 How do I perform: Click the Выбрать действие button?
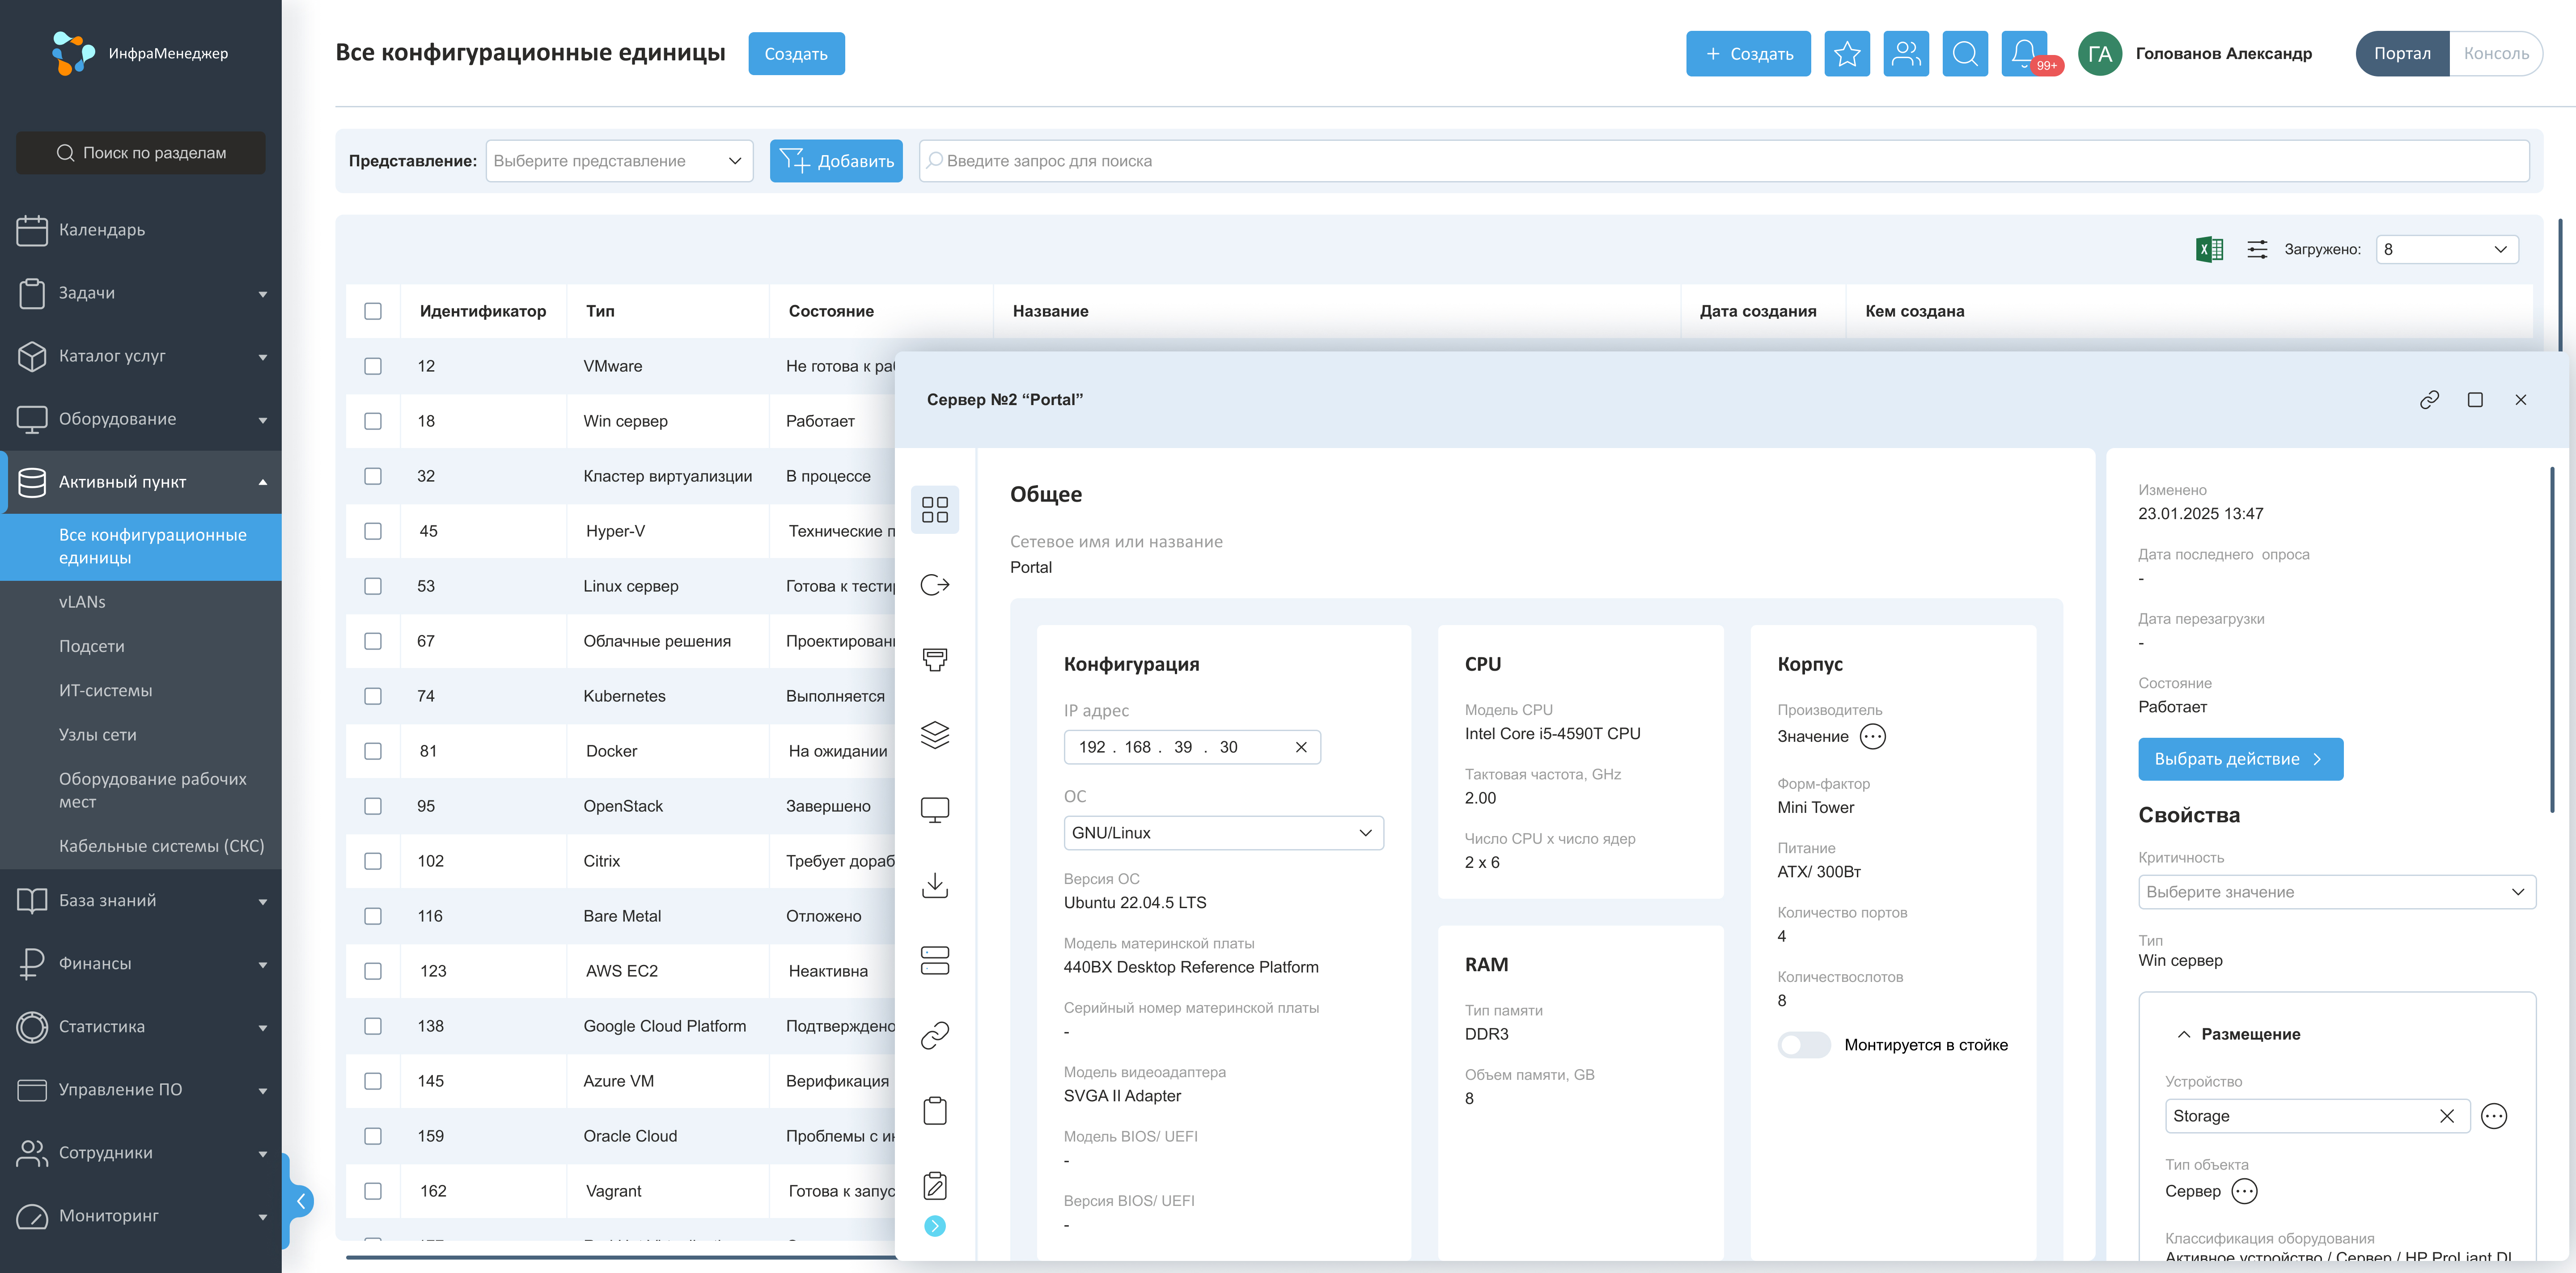click(2240, 759)
